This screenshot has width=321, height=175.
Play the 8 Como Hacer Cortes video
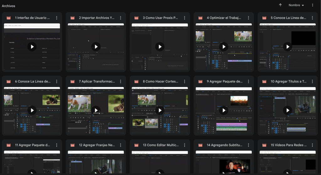pos(160,110)
